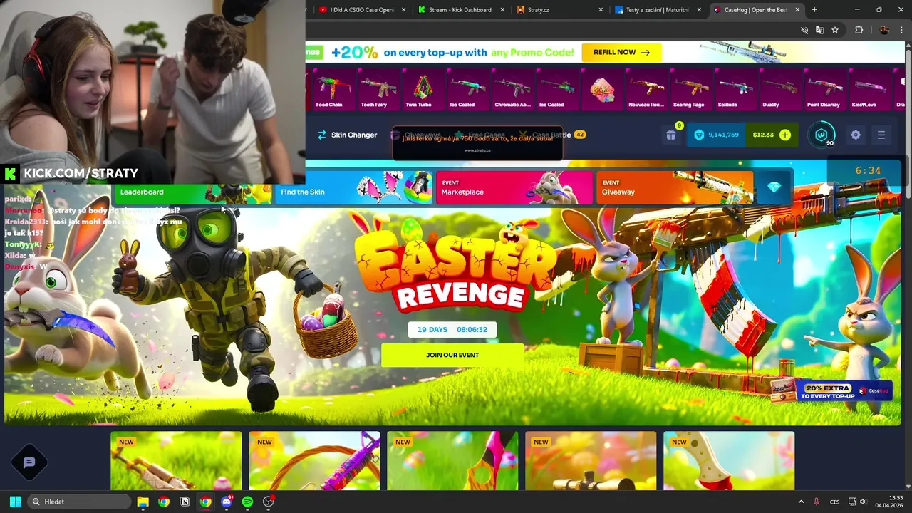Click the crossed-out eye icon in address bar
The width and height of the screenshot is (912, 513).
(804, 30)
